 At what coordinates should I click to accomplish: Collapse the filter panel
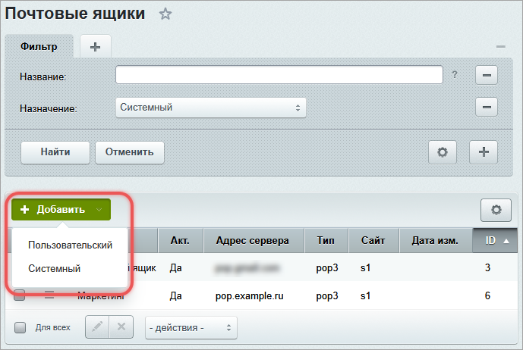click(501, 47)
